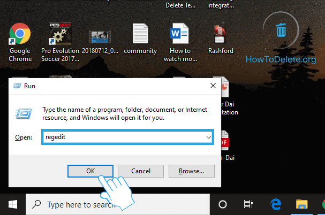Open Cortana from the taskbar circle icon
This screenshot has height=215, width=325.
pyautogui.click(x=223, y=204)
